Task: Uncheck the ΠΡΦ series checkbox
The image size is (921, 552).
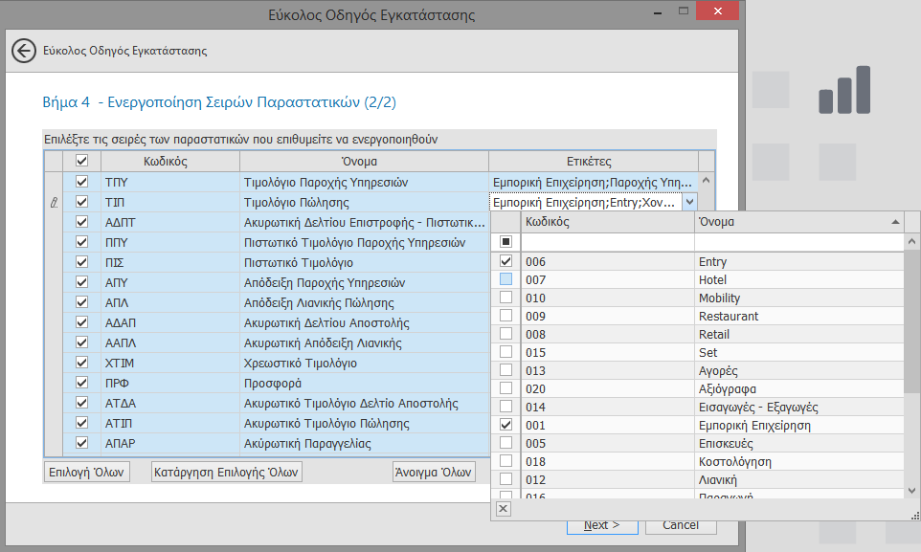Action: 81,383
